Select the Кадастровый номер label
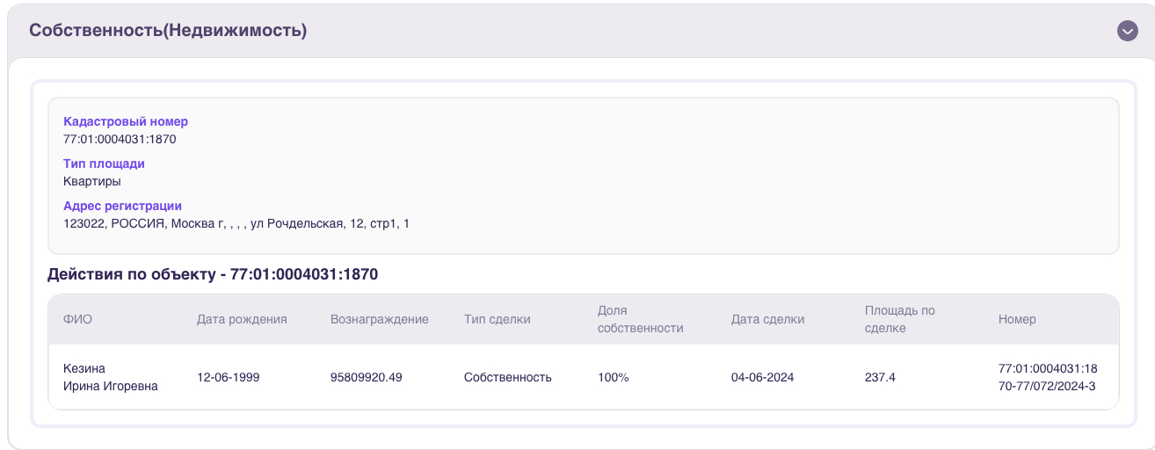1155x450 pixels. click(x=126, y=121)
